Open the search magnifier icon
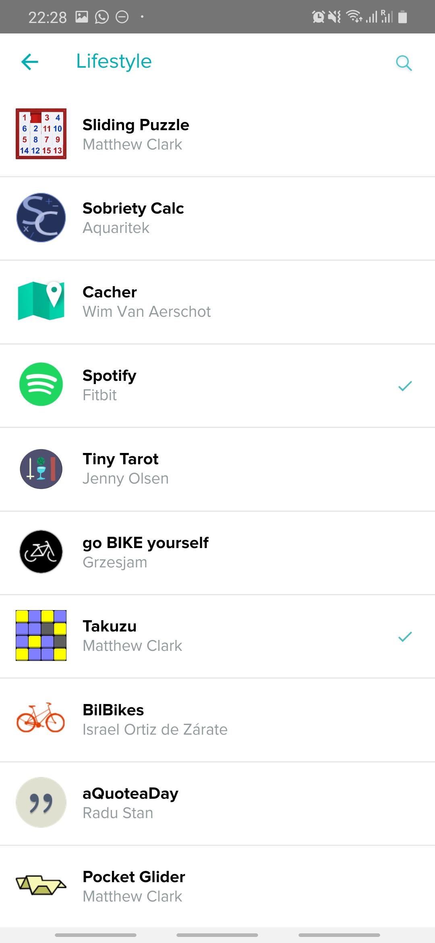 (x=404, y=63)
